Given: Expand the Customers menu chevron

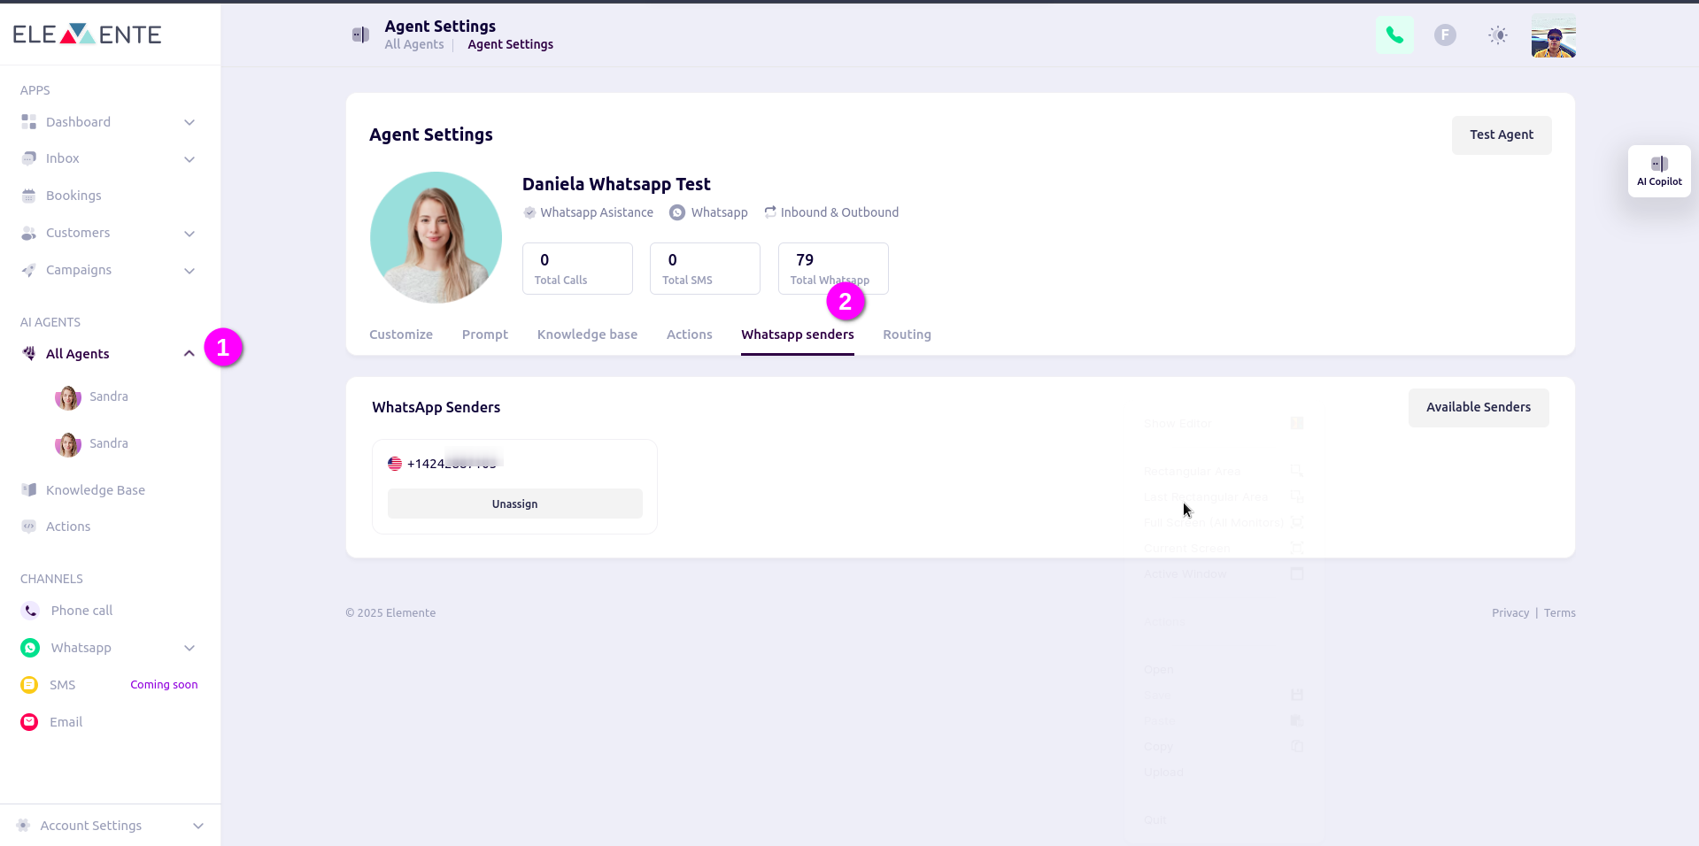Looking at the screenshot, I should (189, 234).
